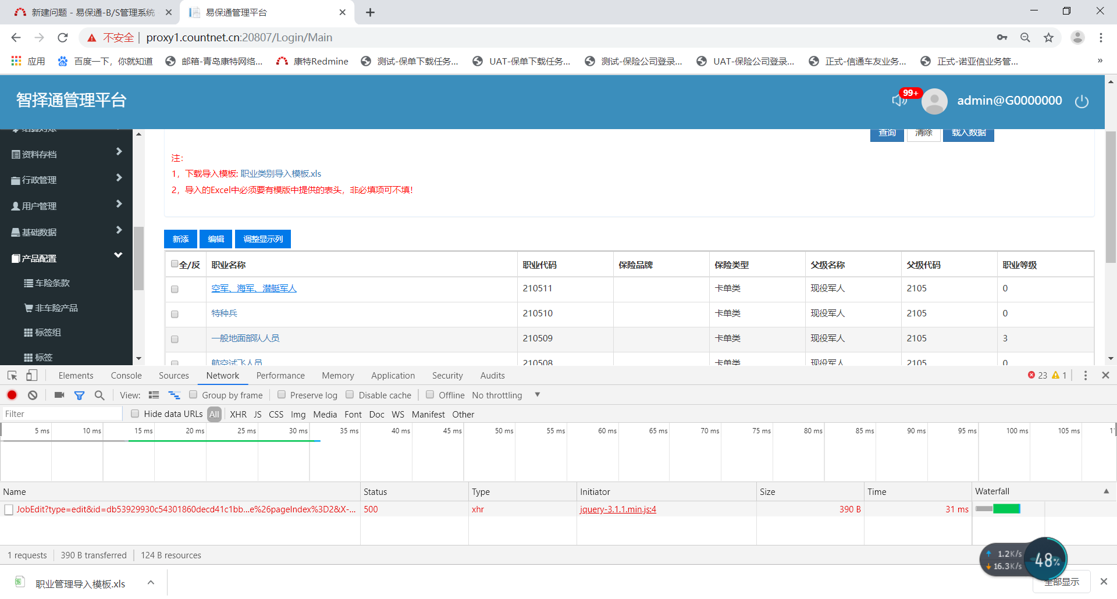Tick the checkbox for the 特种兵 row

(x=175, y=315)
